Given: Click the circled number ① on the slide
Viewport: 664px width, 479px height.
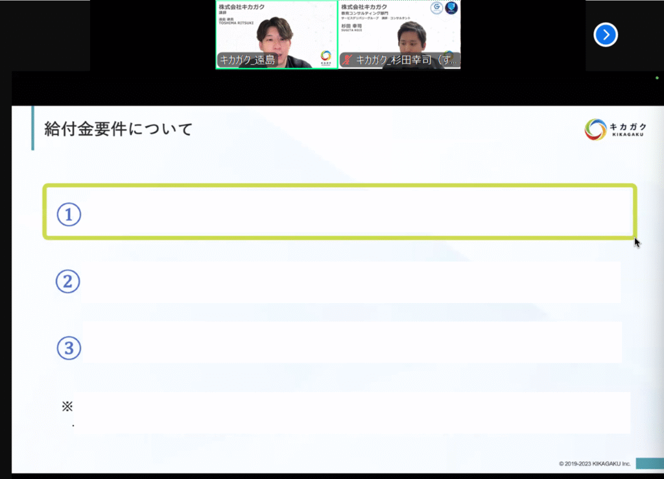Looking at the screenshot, I should click(x=69, y=214).
